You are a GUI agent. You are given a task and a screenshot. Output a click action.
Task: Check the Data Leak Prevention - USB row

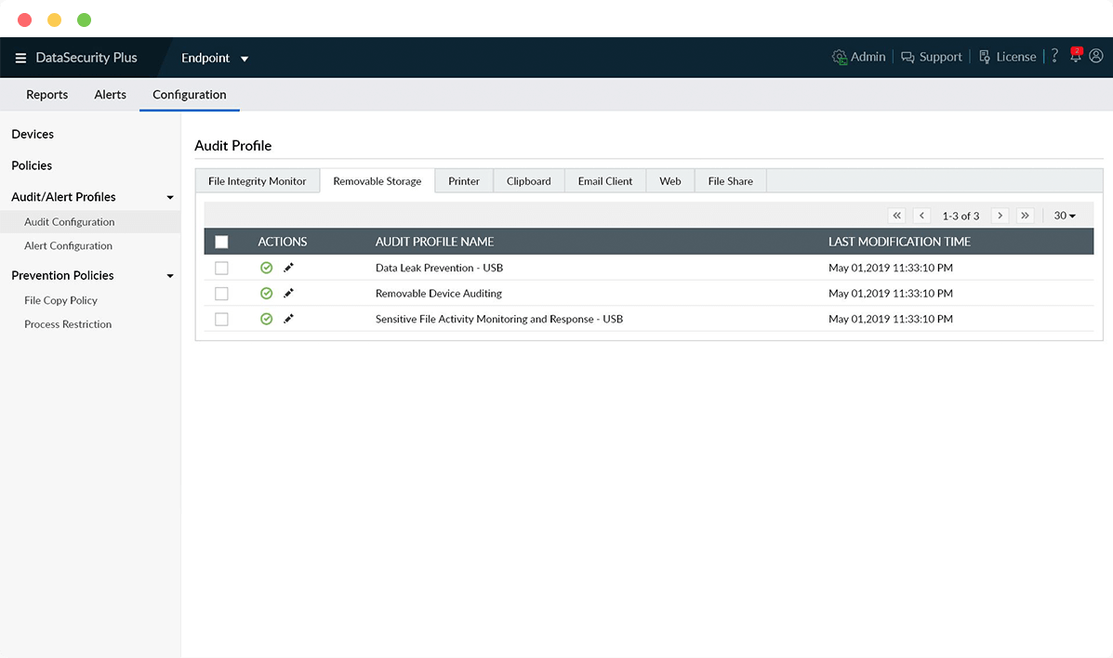(221, 268)
